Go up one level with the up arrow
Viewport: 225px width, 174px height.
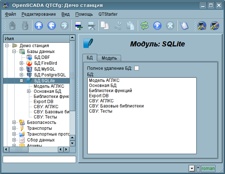(x=39, y=26)
